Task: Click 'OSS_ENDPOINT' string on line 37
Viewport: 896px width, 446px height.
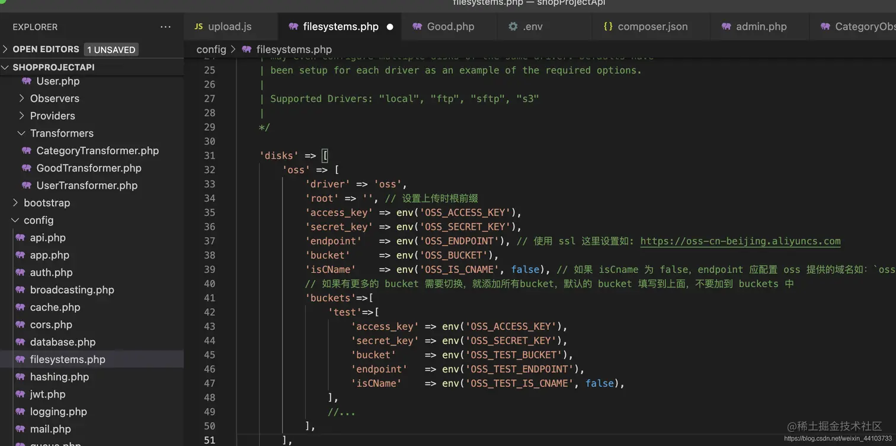Action: pyautogui.click(x=459, y=241)
